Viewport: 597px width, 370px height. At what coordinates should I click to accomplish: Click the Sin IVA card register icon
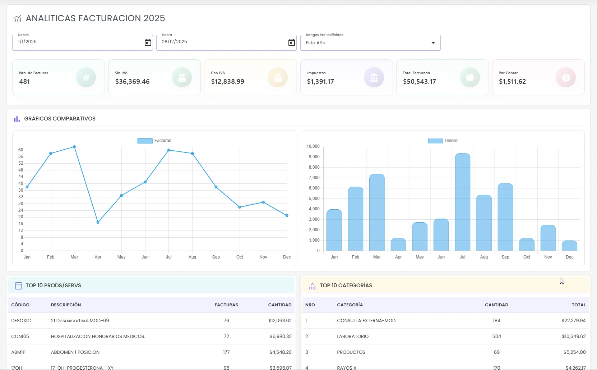click(182, 77)
